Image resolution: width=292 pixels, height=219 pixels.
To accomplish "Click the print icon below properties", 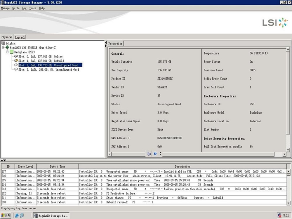I will point(149,154).
